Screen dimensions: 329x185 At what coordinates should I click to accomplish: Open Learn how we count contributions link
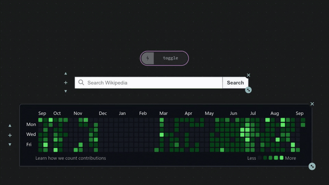71,158
